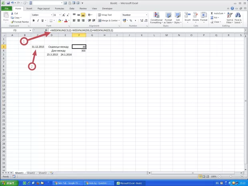
Task: Click the new sheet tab icon
Action: 52,173
